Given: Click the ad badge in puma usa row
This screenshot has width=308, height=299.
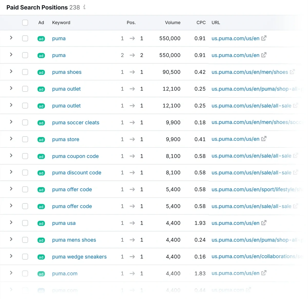Looking at the screenshot, I should pos(41,224).
